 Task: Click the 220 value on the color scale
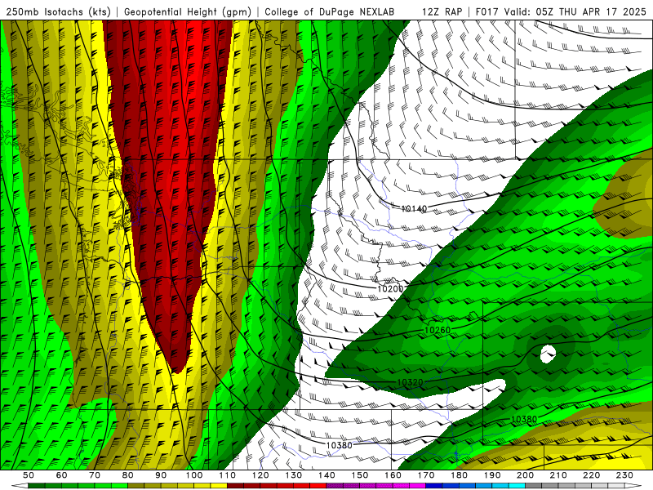(x=591, y=475)
